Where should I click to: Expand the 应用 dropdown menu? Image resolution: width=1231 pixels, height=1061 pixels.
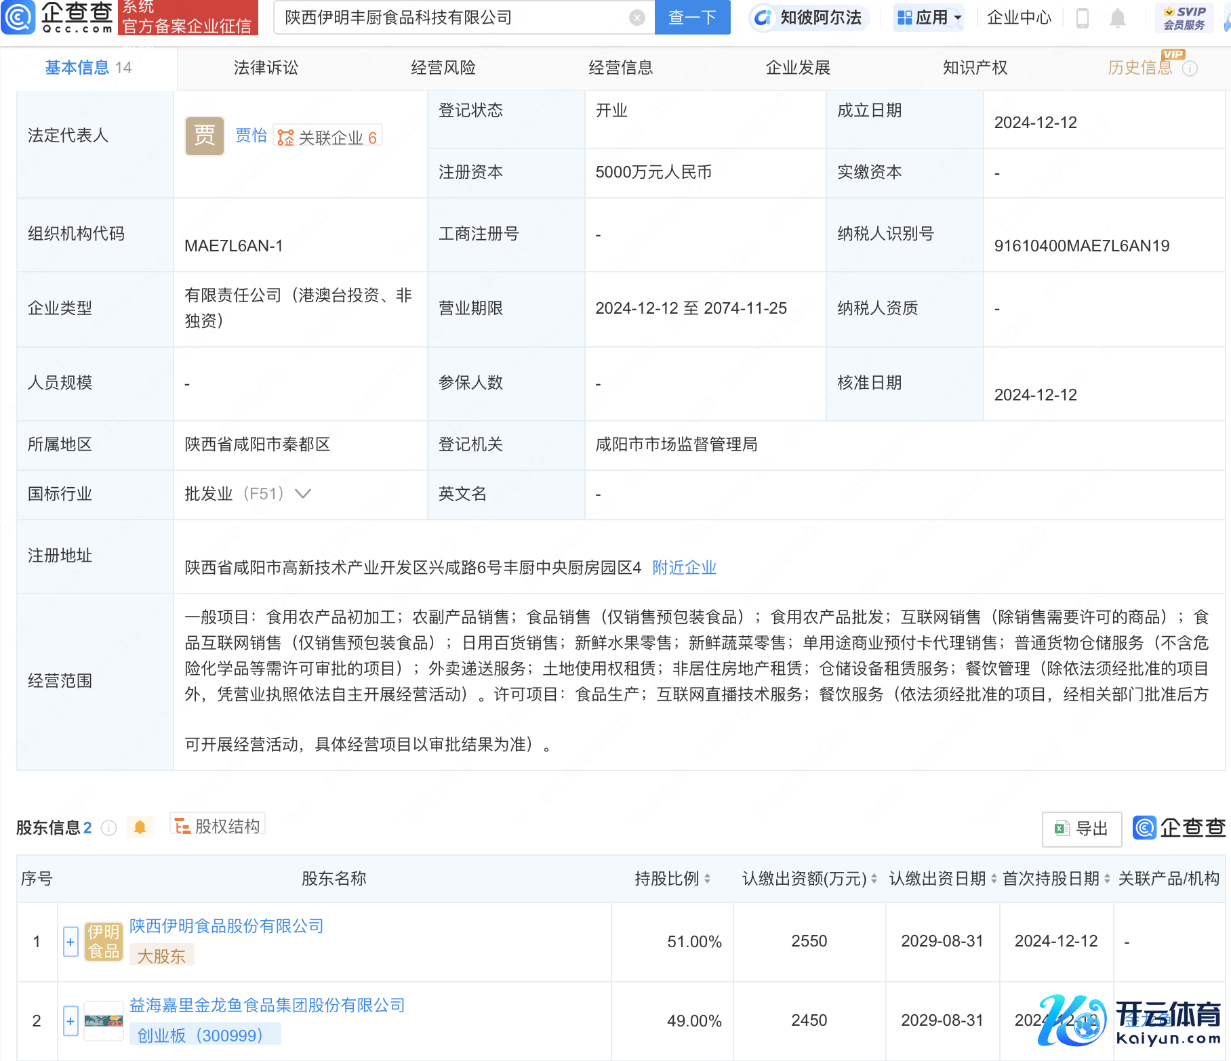point(929,18)
